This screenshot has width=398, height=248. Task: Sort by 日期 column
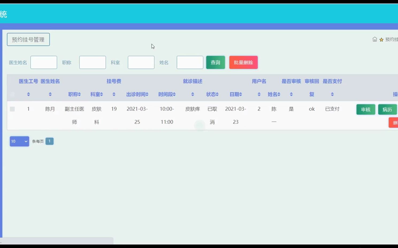pyautogui.click(x=236, y=94)
